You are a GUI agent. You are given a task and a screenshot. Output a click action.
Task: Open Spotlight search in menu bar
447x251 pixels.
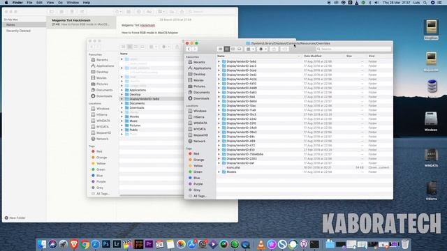[x=425, y=3]
